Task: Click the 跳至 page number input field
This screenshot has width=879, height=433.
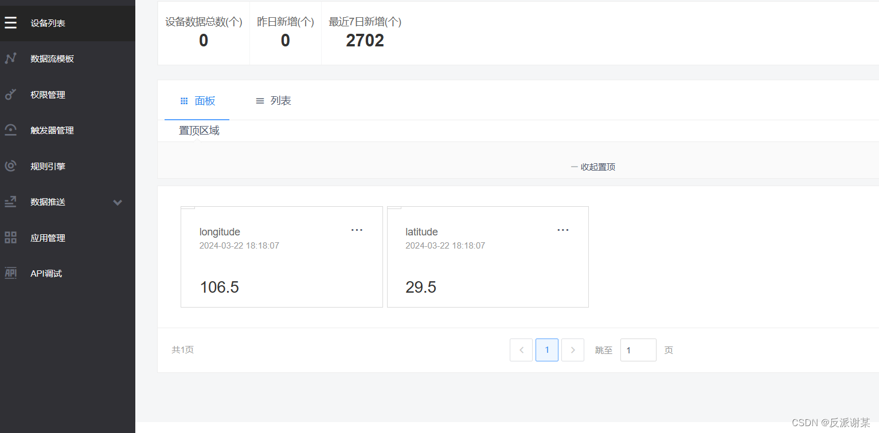Action: pos(638,349)
